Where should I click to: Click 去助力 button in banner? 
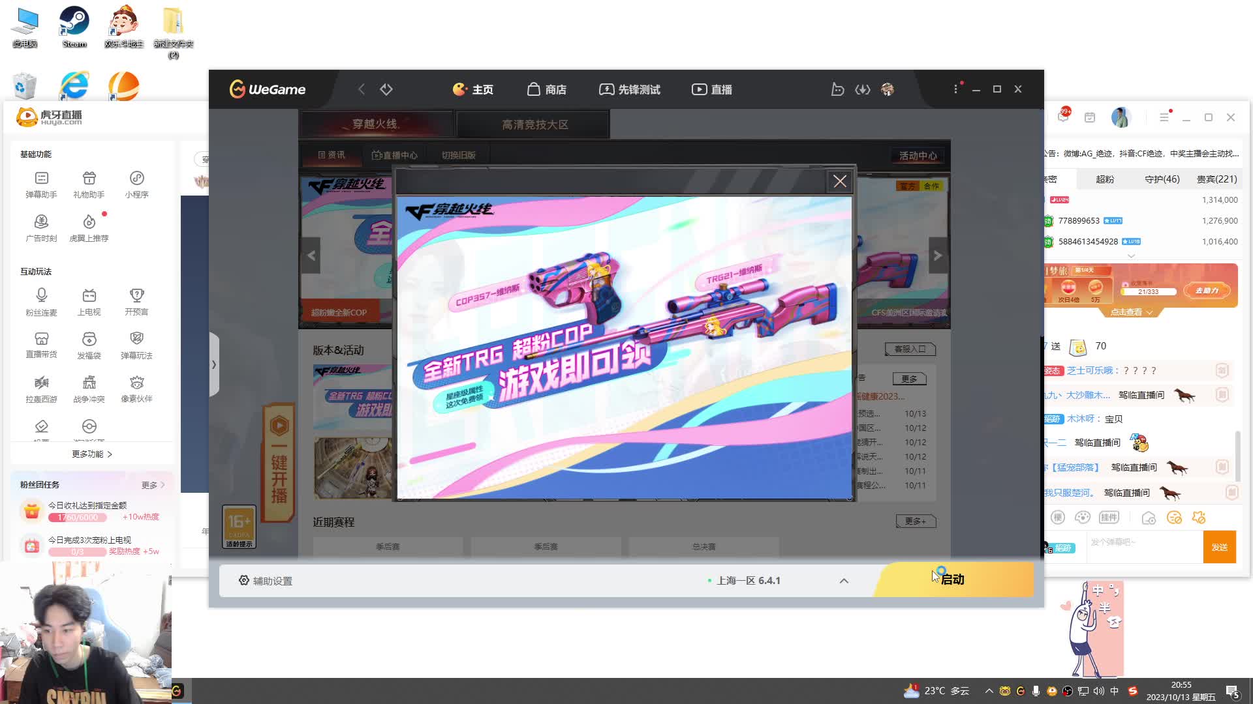pos(1207,290)
